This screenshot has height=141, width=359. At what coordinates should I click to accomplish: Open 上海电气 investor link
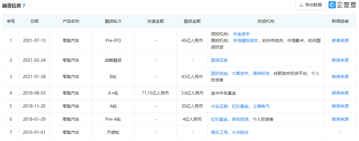pos(261,106)
